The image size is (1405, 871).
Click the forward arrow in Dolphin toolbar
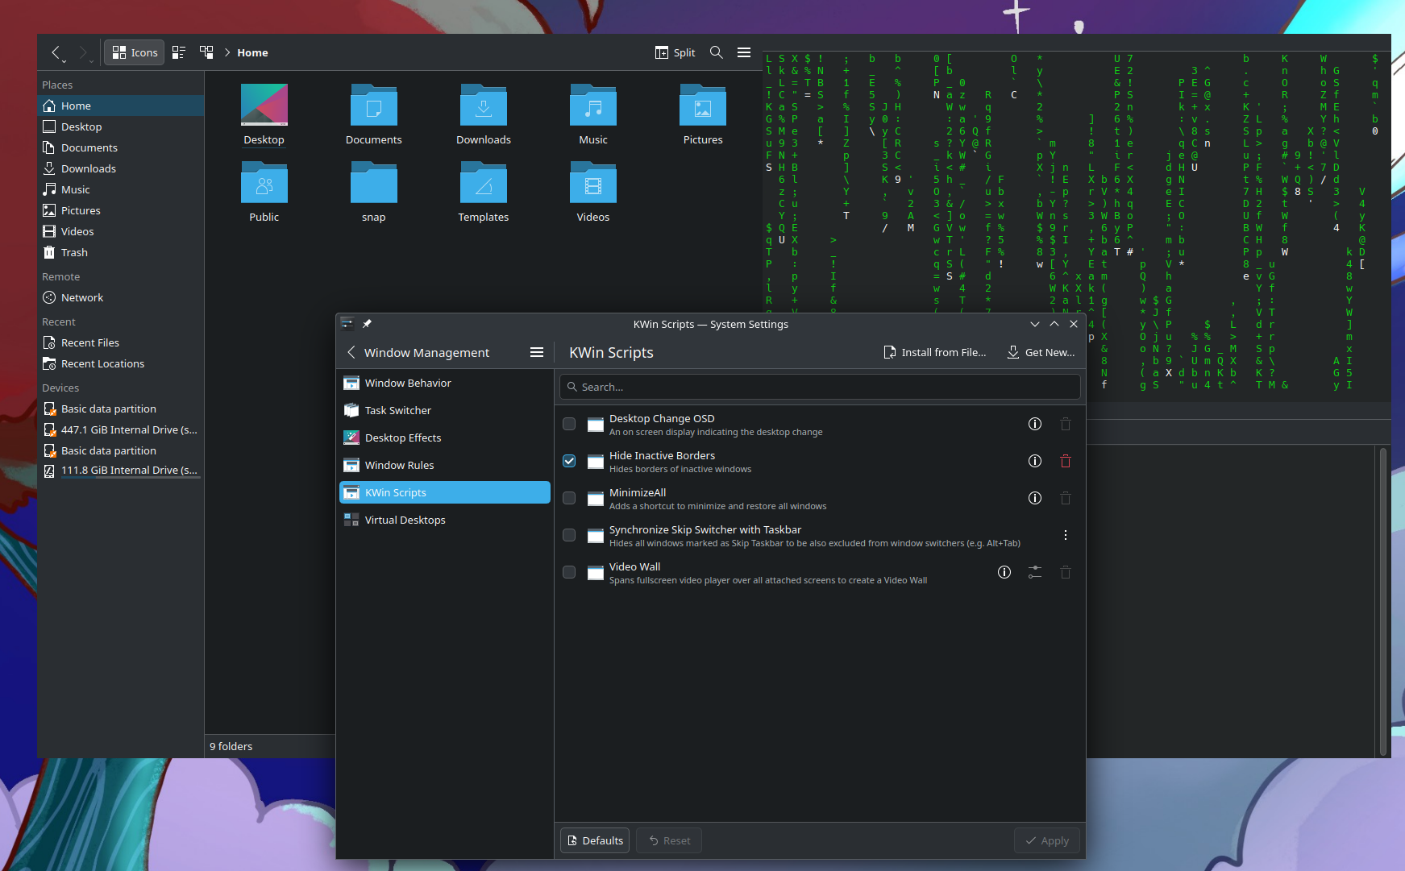pyautogui.click(x=83, y=52)
